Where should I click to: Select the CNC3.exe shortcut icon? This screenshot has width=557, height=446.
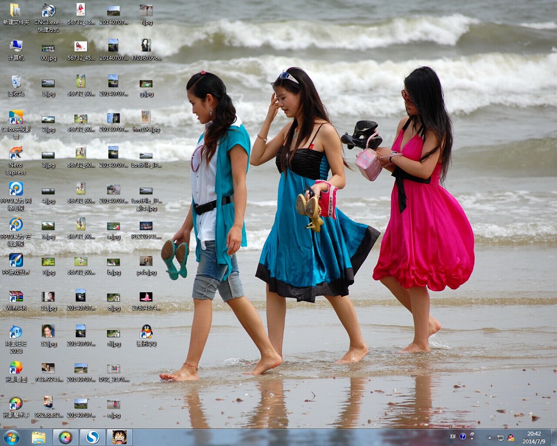tap(48, 10)
